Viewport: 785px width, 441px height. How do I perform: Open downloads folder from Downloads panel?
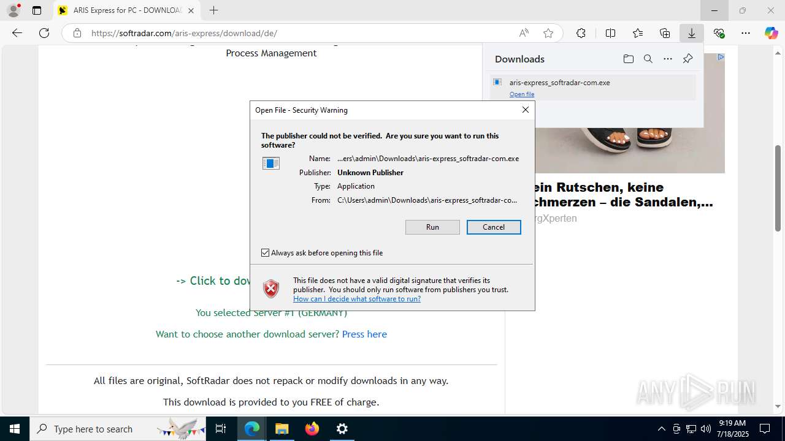click(x=628, y=59)
